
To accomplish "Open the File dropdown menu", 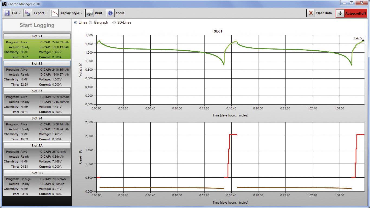I will coord(16,13).
